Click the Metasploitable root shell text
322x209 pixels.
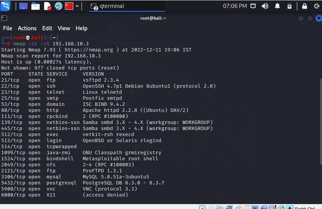point(120,159)
